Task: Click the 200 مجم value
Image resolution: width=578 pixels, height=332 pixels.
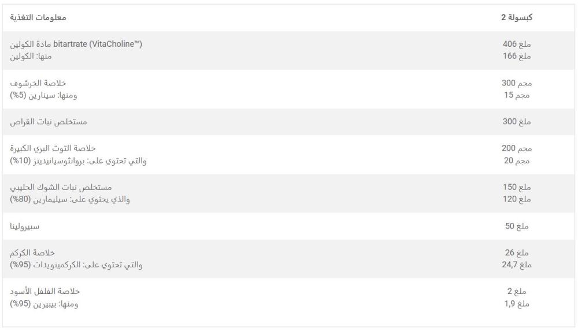Action: pos(516,148)
